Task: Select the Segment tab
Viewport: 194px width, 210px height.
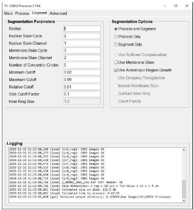Action: click(x=39, y=13)
